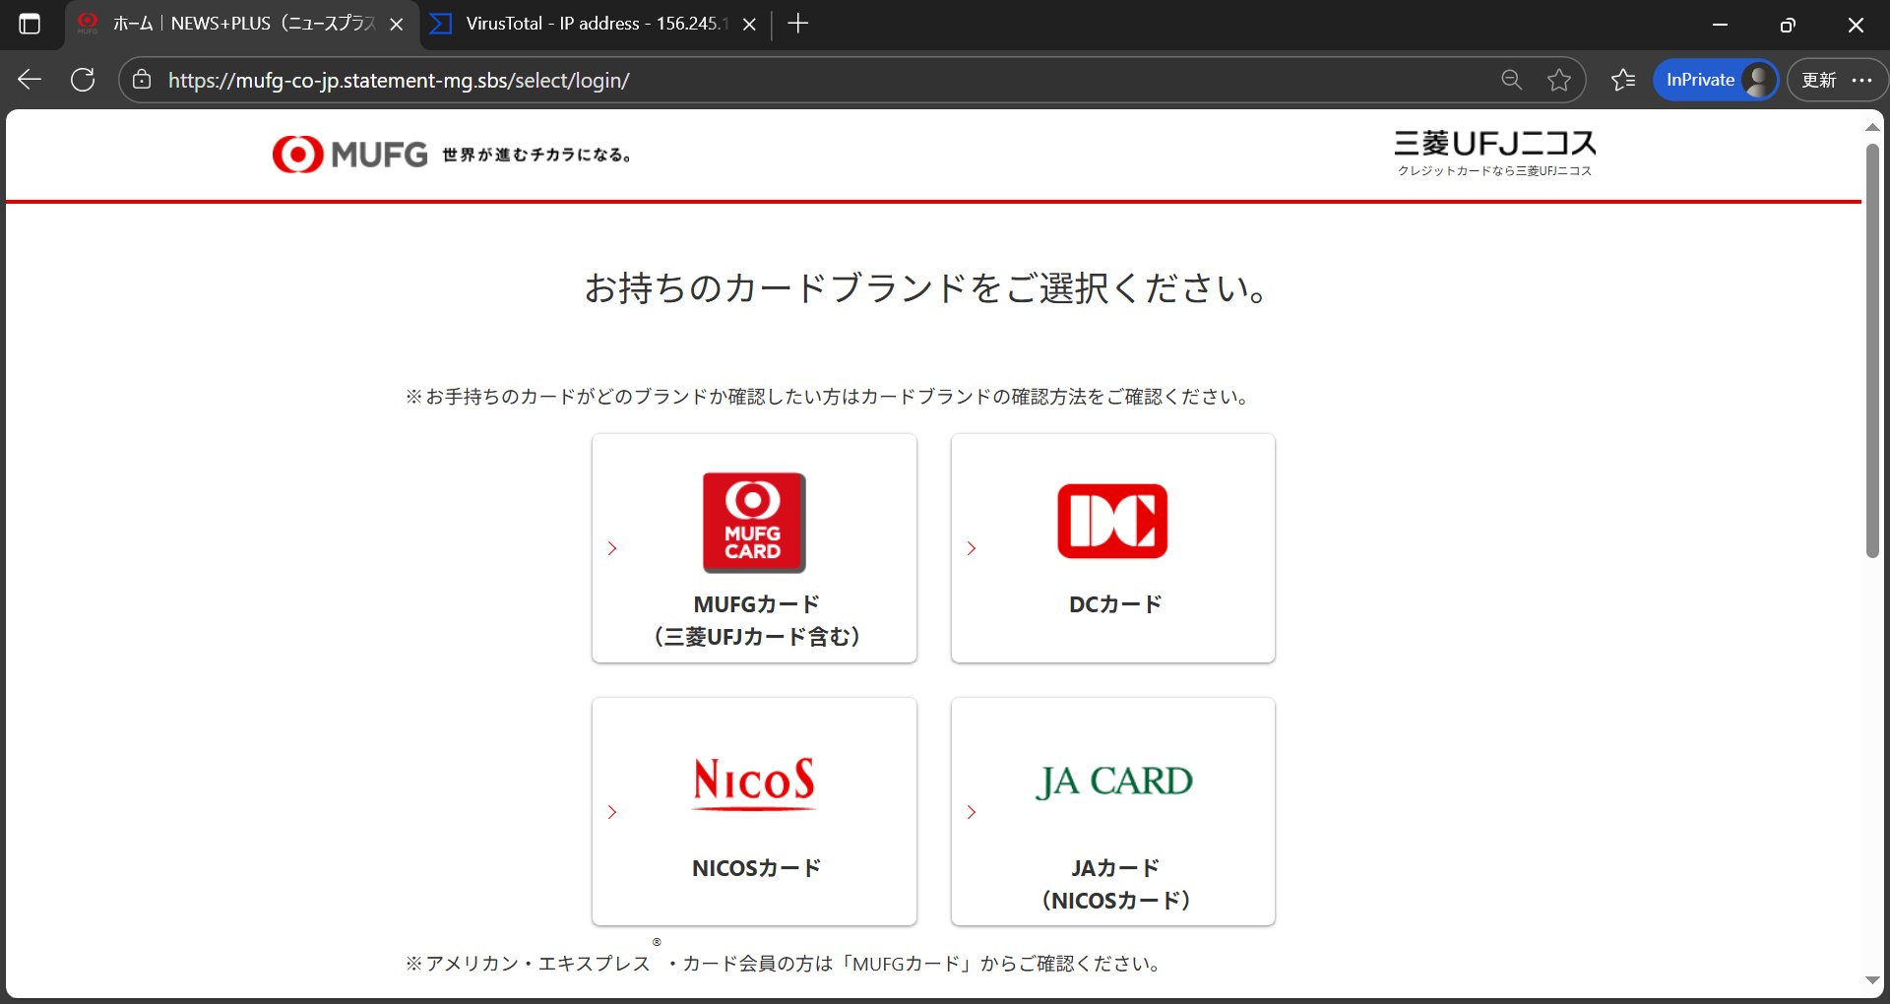Click the 更新 update button

(1819, 80)
